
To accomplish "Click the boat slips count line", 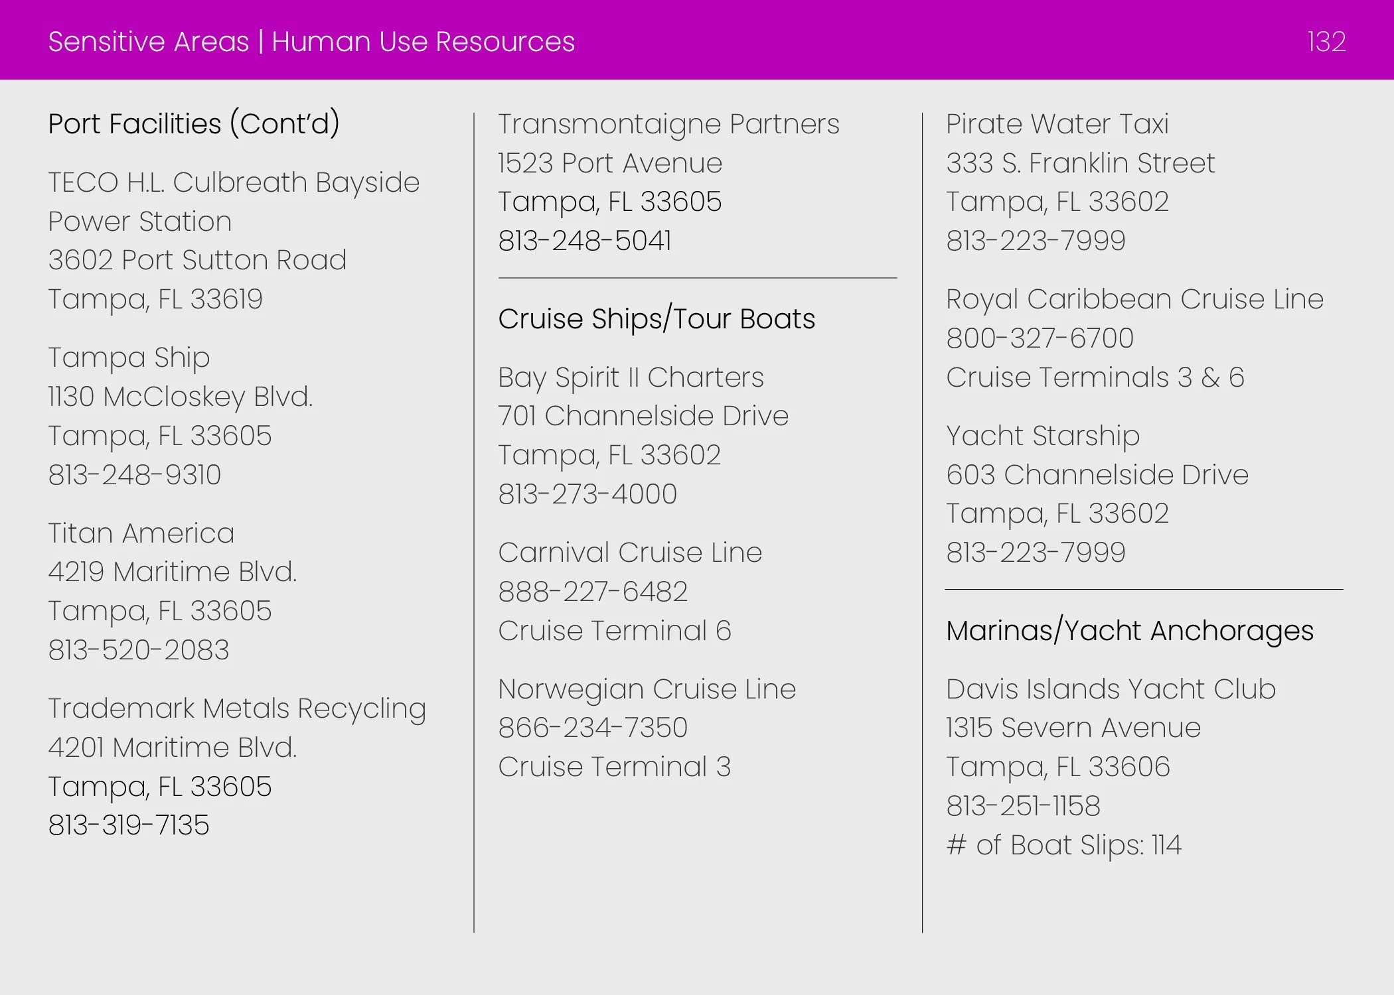I will tap(1063, 845).
